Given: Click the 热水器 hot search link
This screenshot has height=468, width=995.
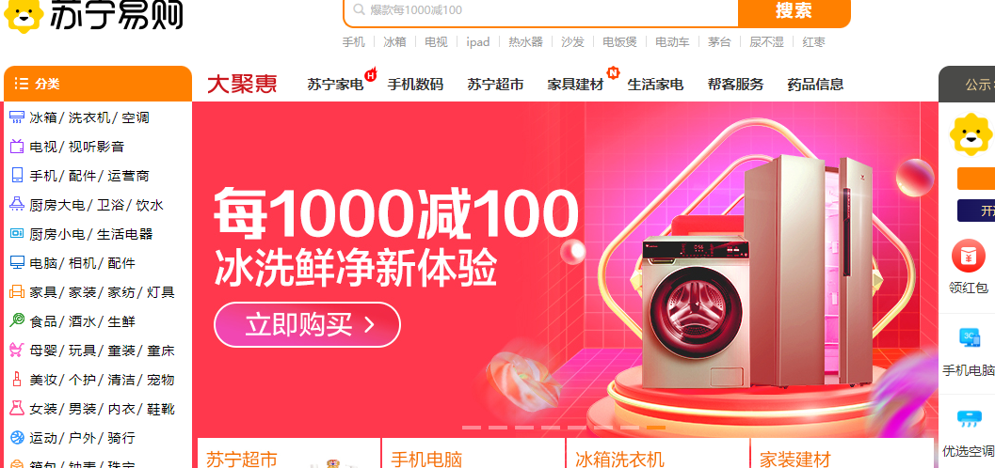Looking at the screenshot, I should pos(525,41).
